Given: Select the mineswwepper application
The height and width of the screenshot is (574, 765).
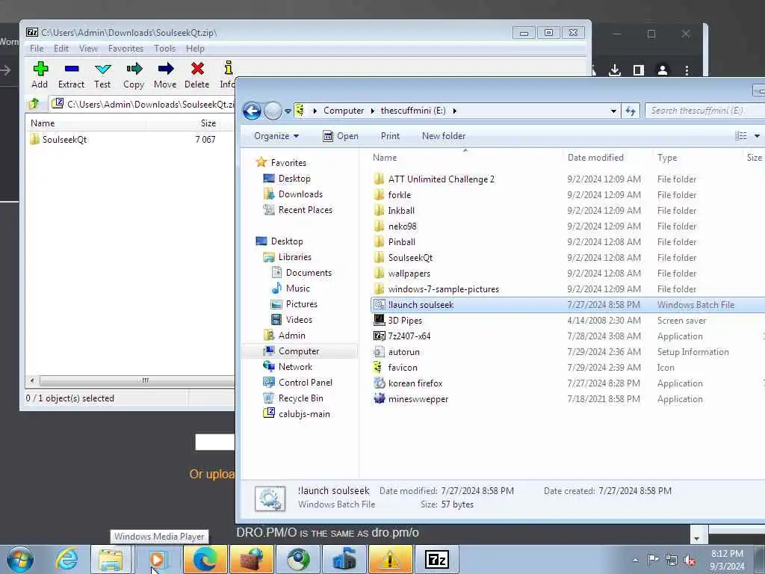Looking at the screenshot, I should point(418,399).
